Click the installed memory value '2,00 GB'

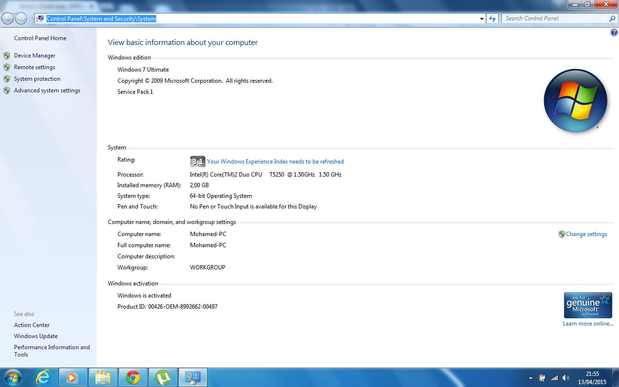pos(199,185)
